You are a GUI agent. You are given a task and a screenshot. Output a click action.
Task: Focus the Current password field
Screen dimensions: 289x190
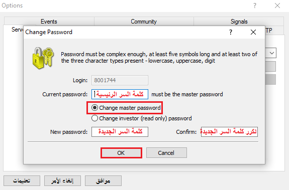120,94
